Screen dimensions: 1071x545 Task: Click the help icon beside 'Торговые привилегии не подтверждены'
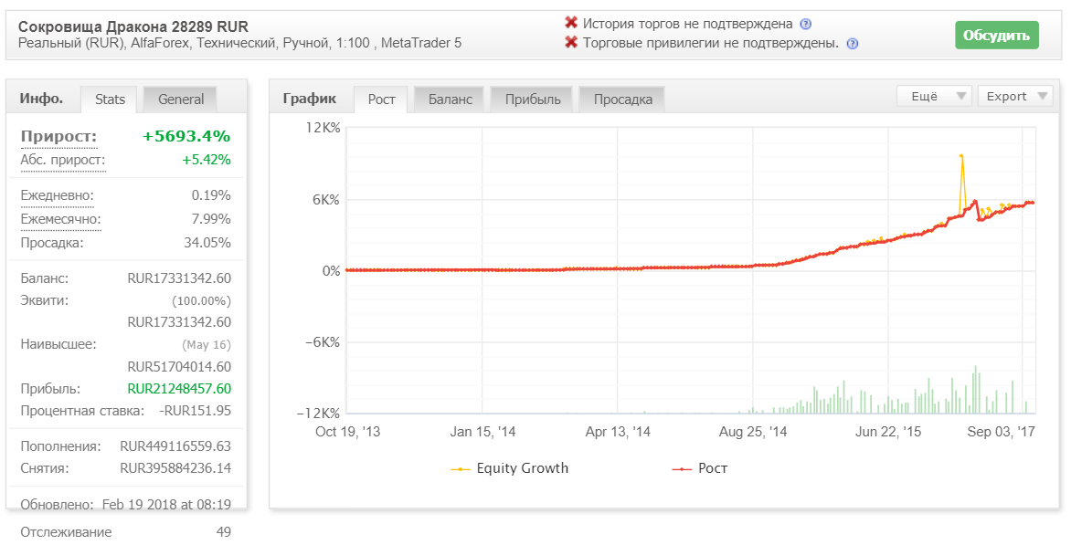(x=852, y=44)
